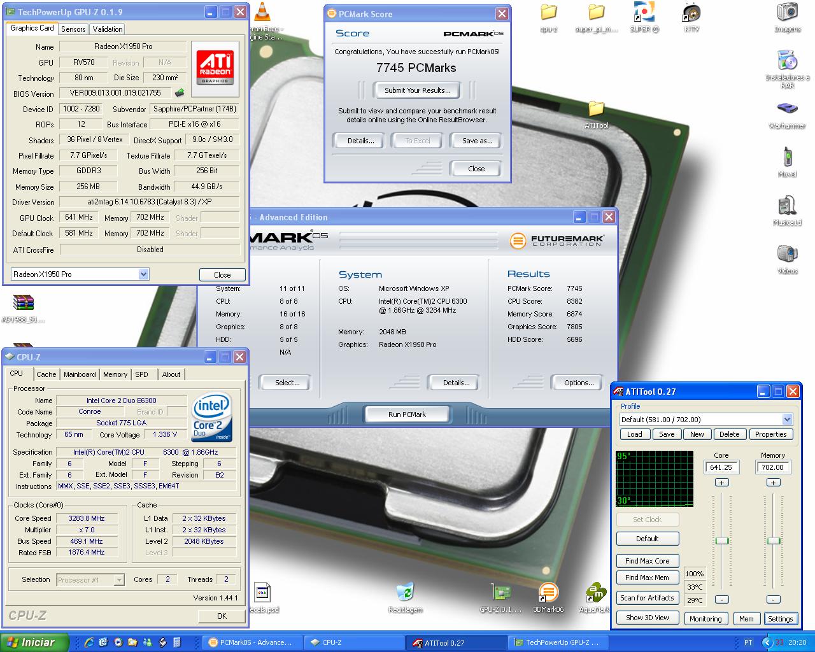815x652 pixels.
Task: Open the Radeon X1950 Pro card dropdown in GPU-Z
Action: point(143,274)
